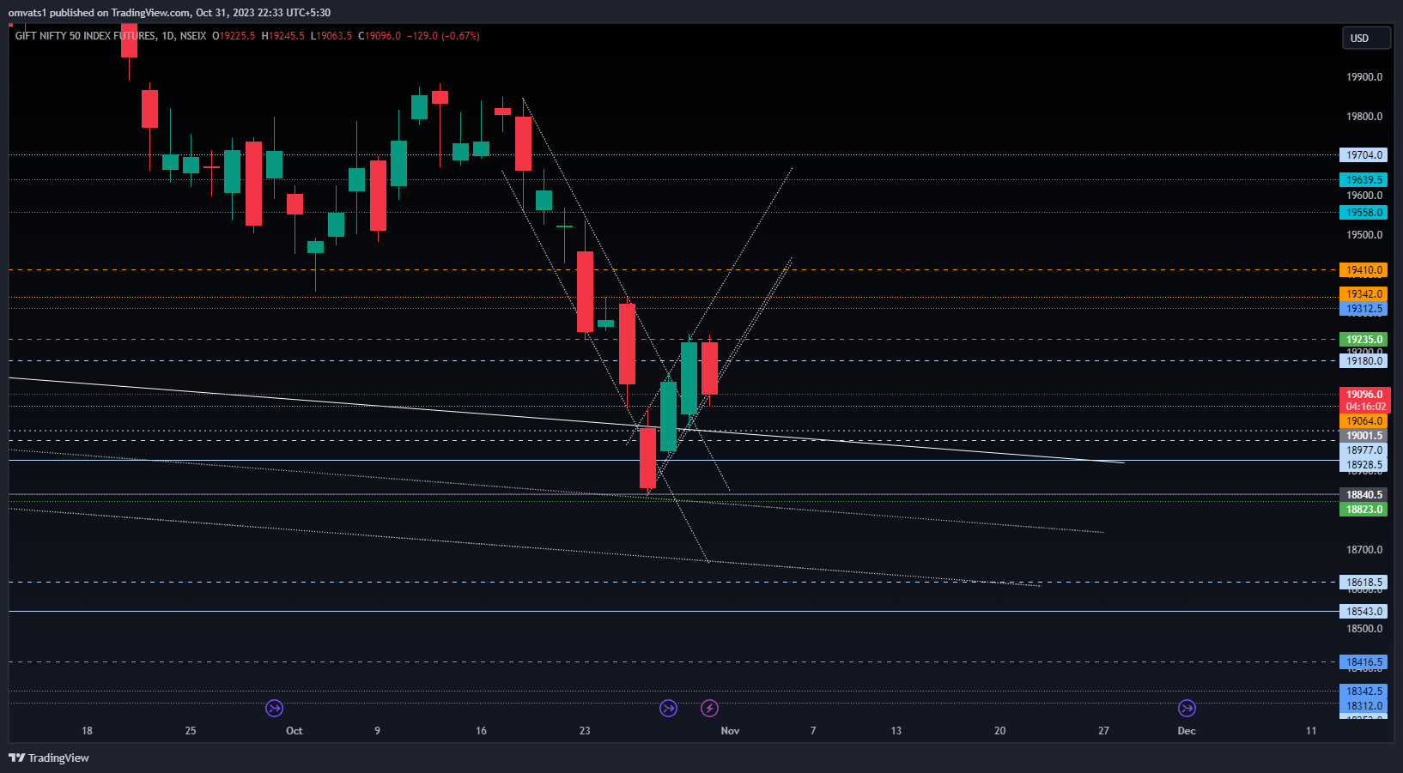Image resolution: width=1403 pixels, height=773 pixels.
Task: Click the 18700.0 price scale value
Action: pyautogui.click(x=1364, y=550)
